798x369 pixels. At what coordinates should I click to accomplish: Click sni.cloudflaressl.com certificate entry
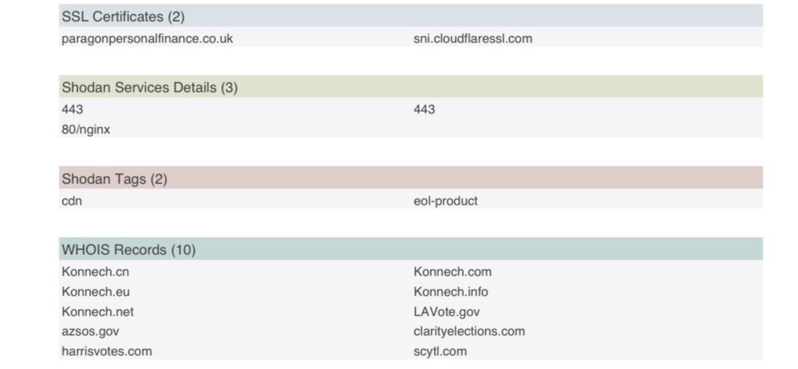473,39
